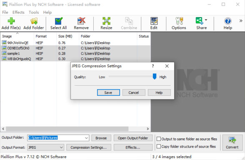The image size is (245, 160).
Task: Click the 0.76 size value
Action: click(x=62, y=43)
